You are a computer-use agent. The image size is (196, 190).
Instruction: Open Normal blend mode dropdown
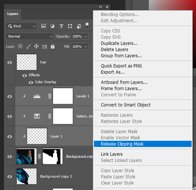(30, 36)
